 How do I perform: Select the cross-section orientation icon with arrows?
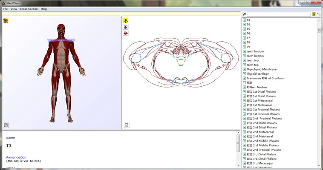(x=126, y=33)
